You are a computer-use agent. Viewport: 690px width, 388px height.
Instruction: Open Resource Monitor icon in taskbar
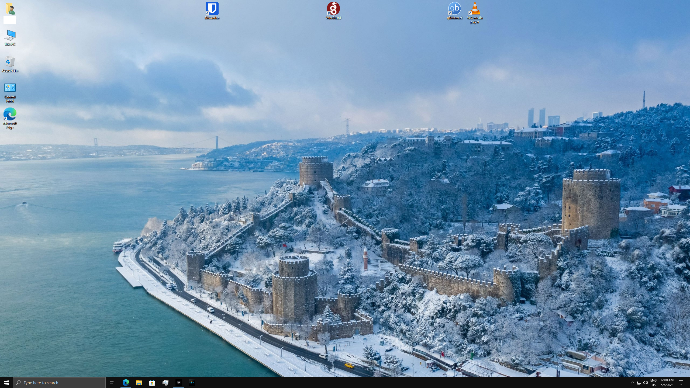(165, 383)
